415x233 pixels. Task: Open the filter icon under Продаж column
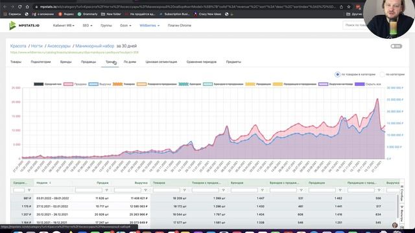click(106, 190)
